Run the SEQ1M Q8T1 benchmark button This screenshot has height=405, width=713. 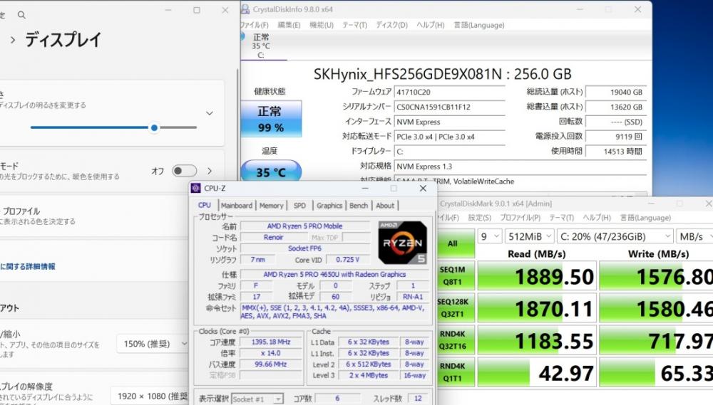tap(456, 275)
